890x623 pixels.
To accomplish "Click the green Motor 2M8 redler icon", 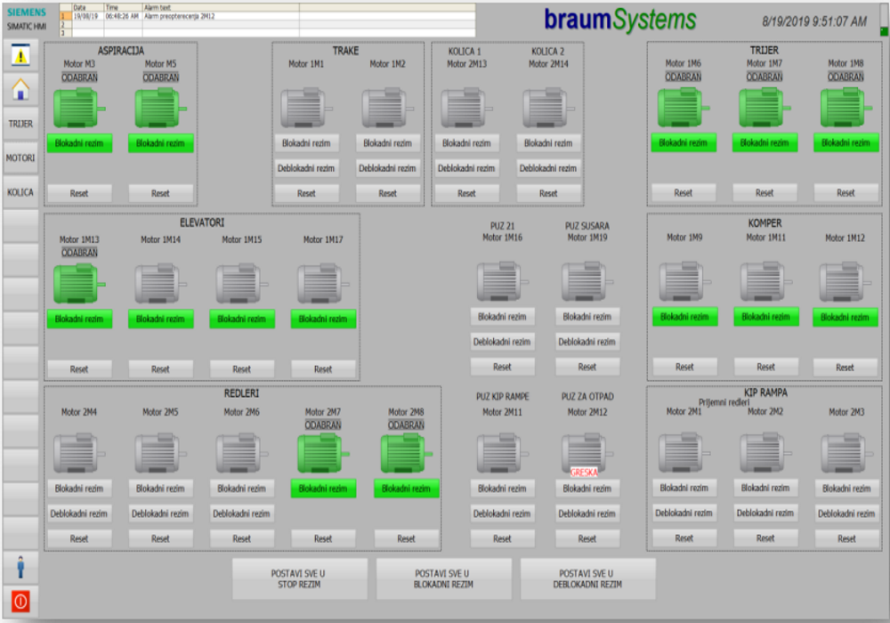I will (406, 453).
